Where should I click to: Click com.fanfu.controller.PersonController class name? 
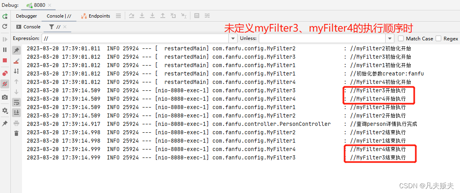[272, 124]
